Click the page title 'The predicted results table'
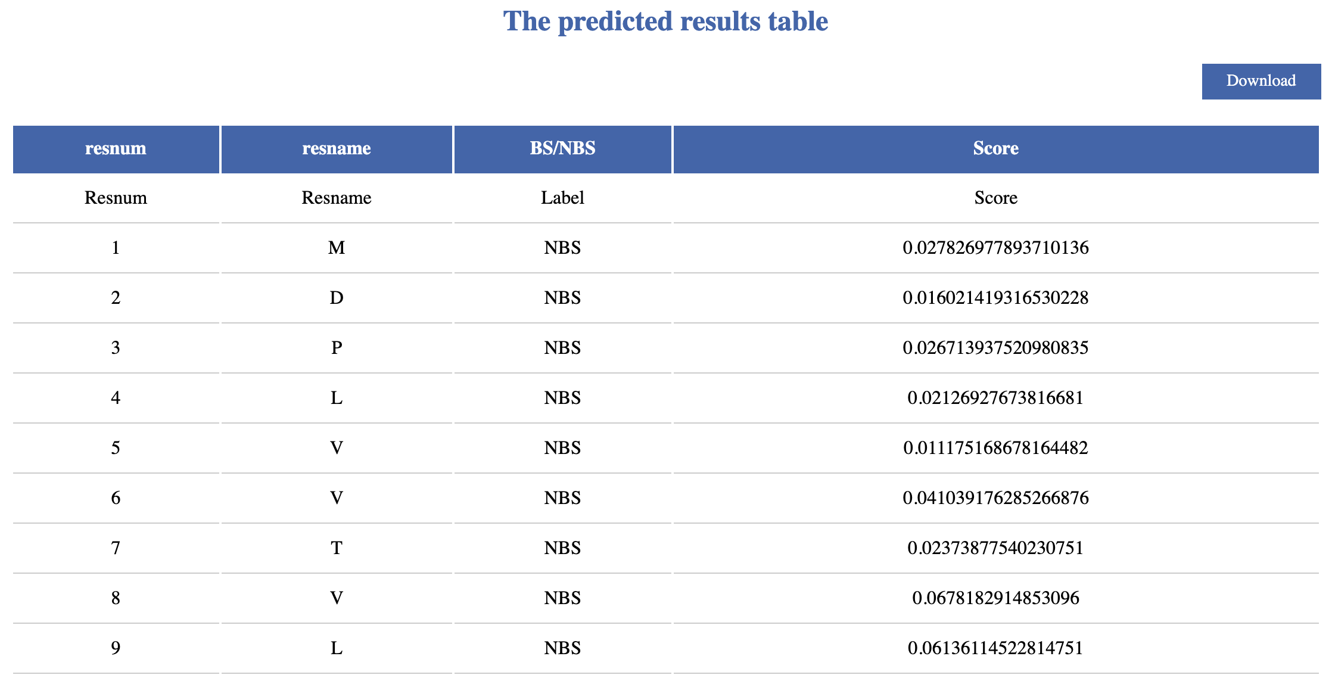 click(665, 21)
